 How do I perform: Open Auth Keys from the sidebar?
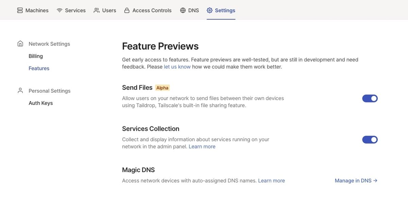point(41,103)
